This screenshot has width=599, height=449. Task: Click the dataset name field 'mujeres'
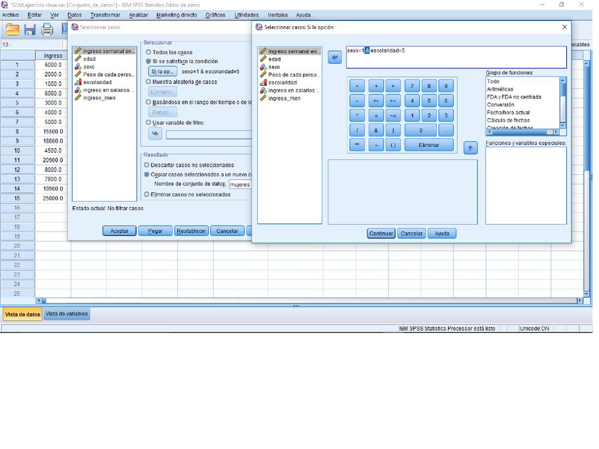coord(240,184)
